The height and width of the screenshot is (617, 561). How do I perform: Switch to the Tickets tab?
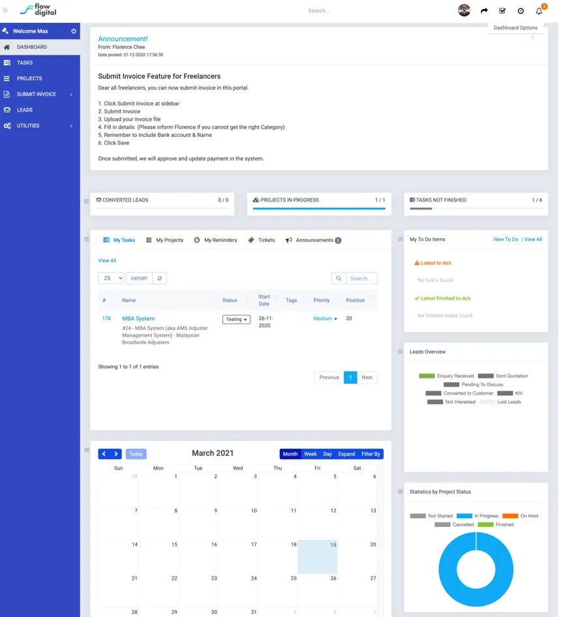point(262,240)
